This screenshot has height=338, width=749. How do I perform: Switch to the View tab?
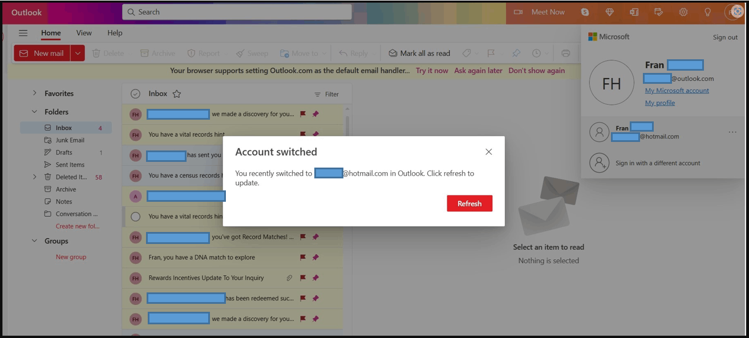tap(84, 33)
